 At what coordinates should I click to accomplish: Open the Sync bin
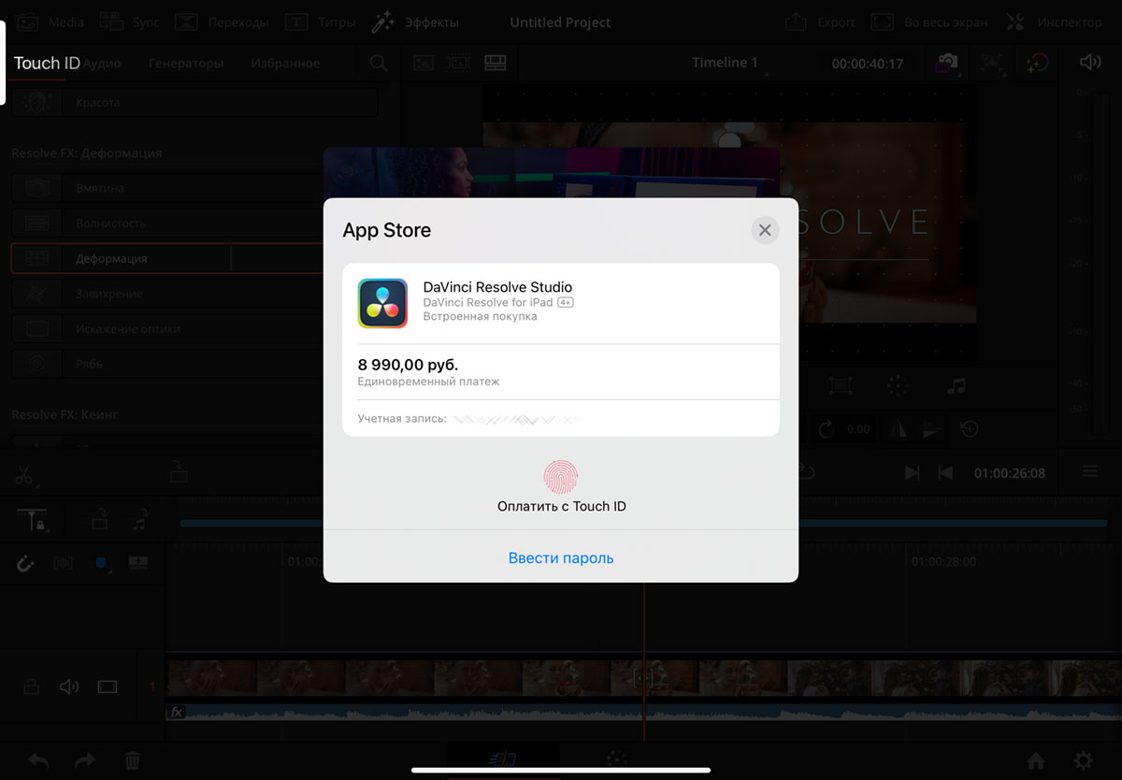click(x=129, y=22)
